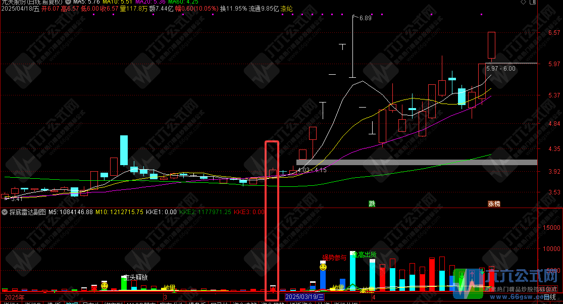The image size is (563, 304).
Task: Click the yellow smiley icon under 强势参与
Action: click(x=323, y=266)
